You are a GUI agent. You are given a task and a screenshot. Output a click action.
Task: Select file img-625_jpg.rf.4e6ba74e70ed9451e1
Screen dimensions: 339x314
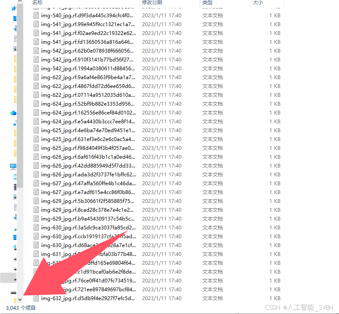click(88, 130)
